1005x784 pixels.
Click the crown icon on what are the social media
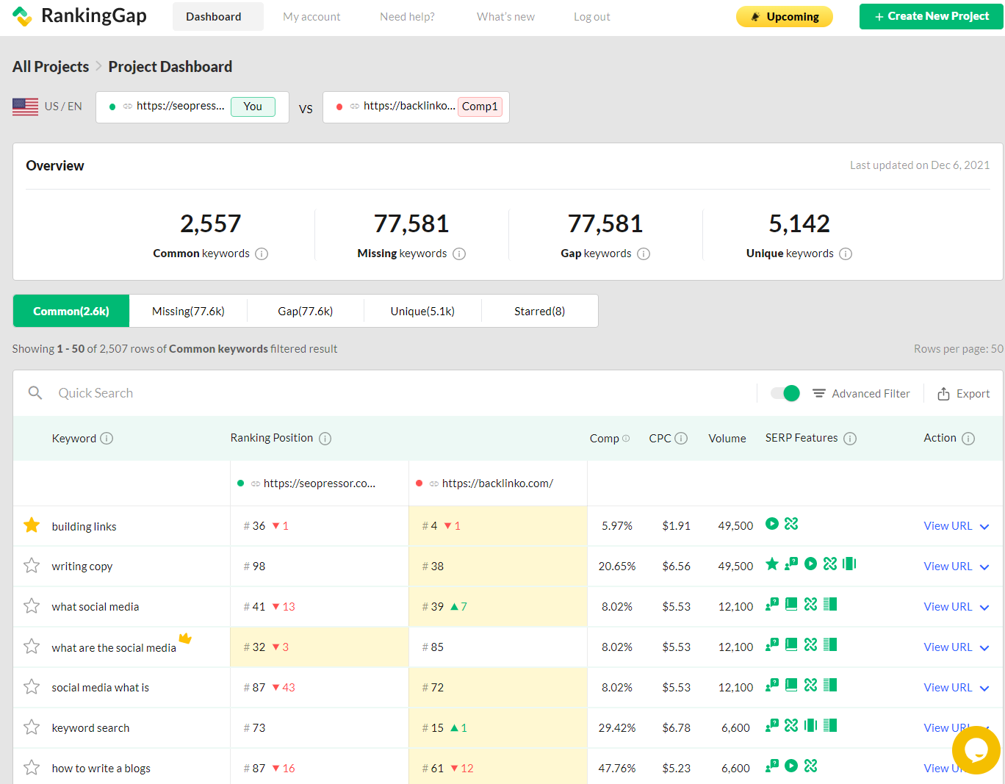point(185,639)
